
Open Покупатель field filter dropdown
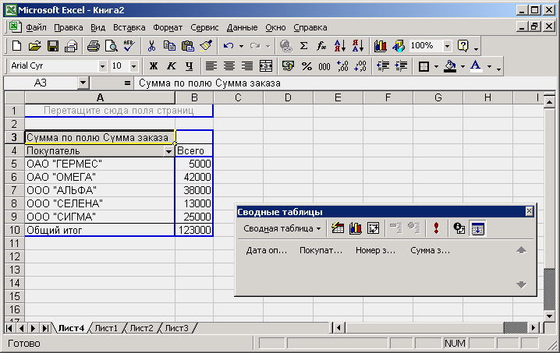click(x=168, y=151)
